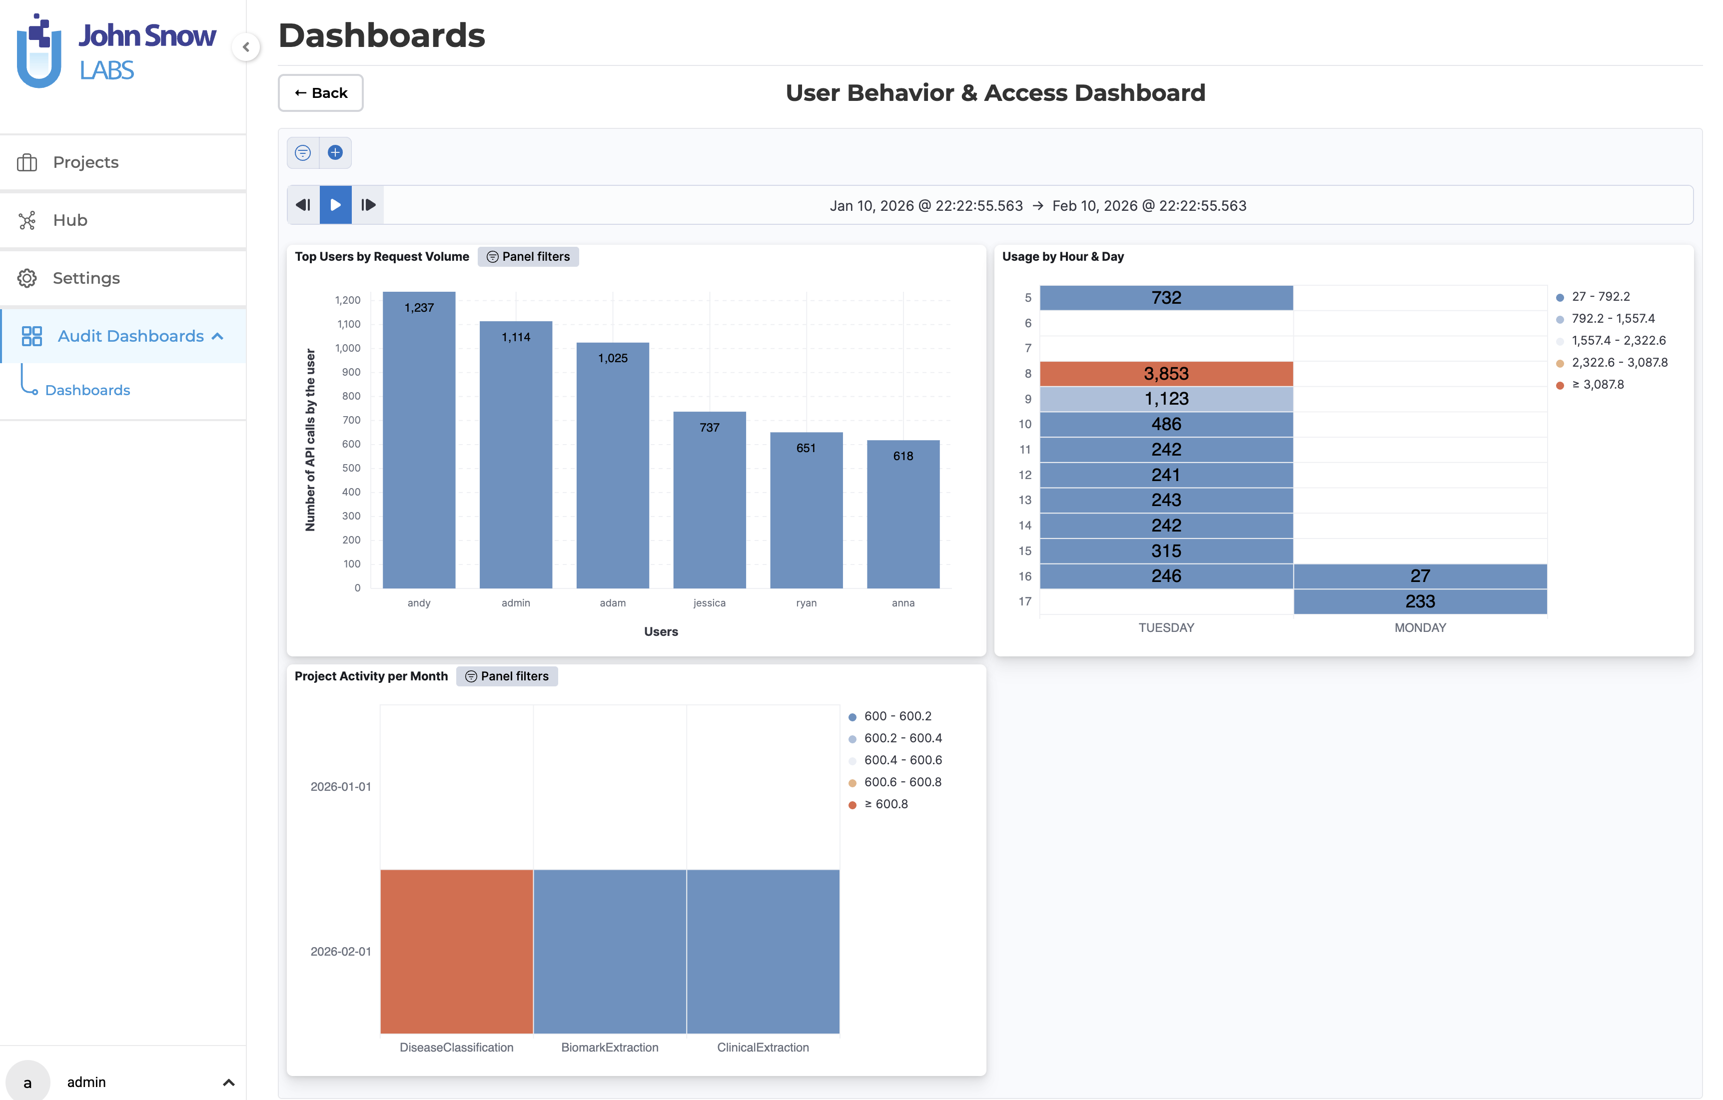Click the blue plus icon to add a filter
Image resolution: width=1723 pixels, height=1100 pixels.
336,152
